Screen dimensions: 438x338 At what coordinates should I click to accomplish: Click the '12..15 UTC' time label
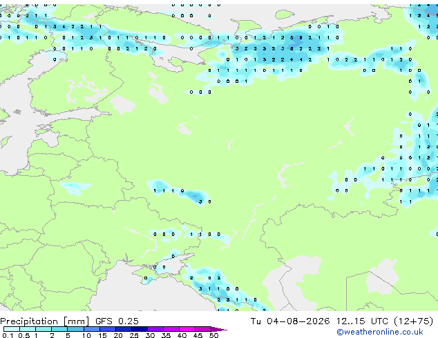click(x=362, y=321)
